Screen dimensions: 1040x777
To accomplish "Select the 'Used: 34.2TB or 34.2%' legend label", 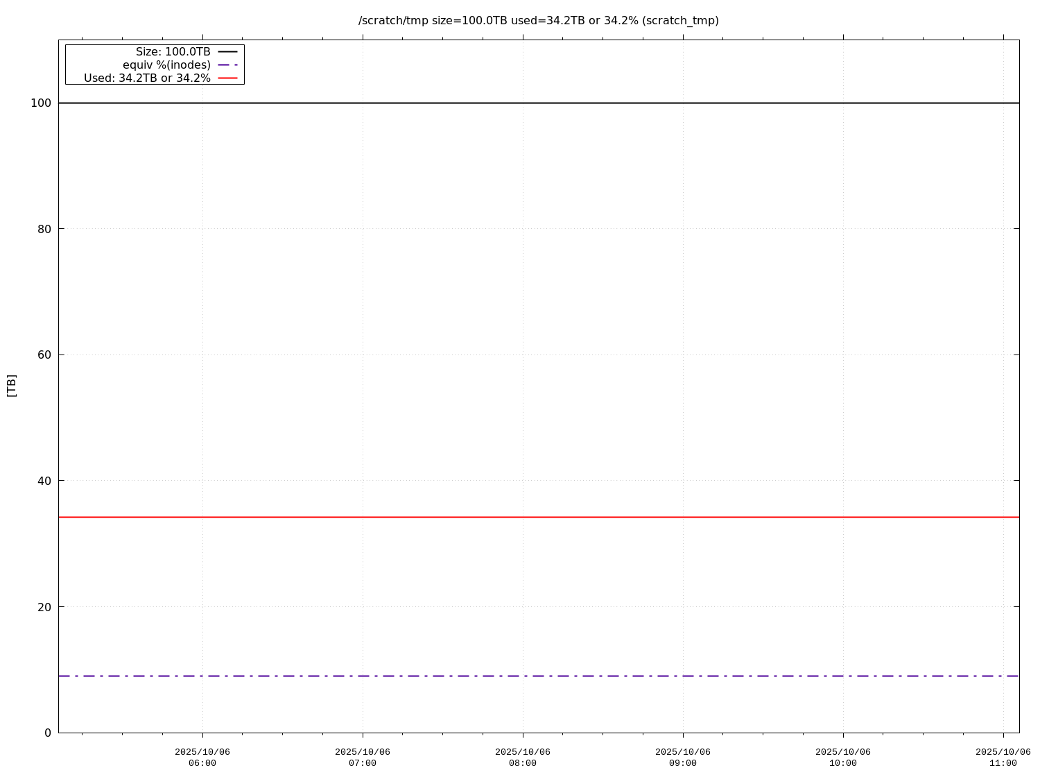I will pyautogui.click(x=147, y=78).
